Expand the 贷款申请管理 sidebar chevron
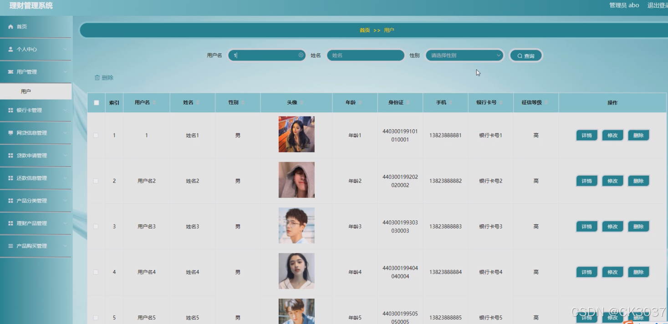Image resolution: width=668 pixels, height=324 pixels. pyautogui.click(x=65, y=156)
